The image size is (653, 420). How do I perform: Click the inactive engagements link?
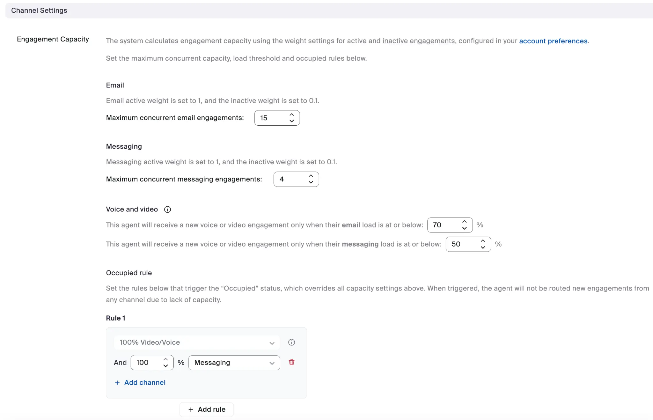418,41
